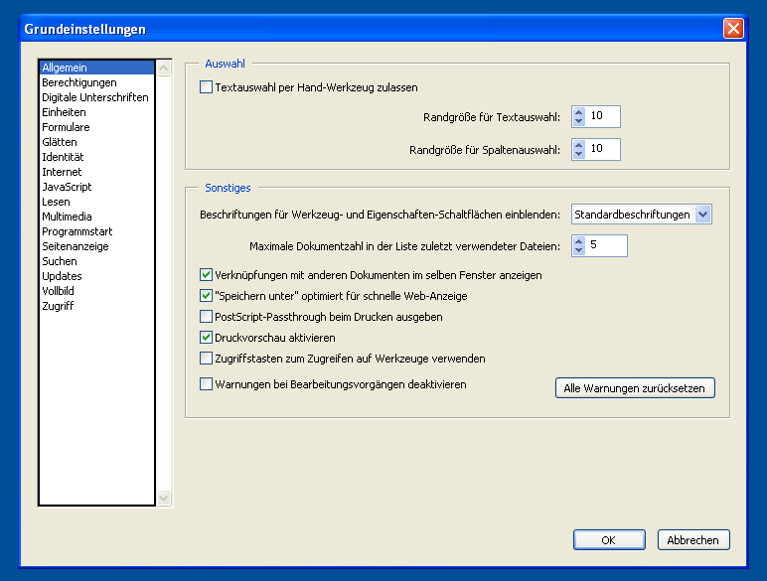The image size is (767, 581).
Task: Select Lesen category
Action: [96, 202]
